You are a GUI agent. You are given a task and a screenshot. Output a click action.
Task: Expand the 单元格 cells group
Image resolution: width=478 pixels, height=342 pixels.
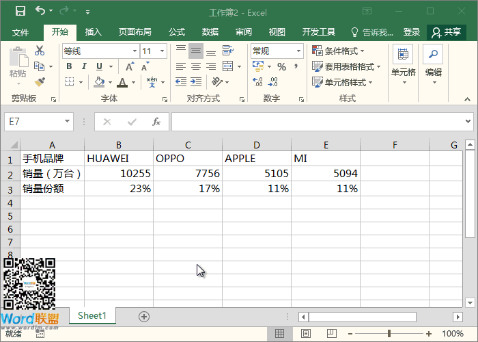click(404, 65)
